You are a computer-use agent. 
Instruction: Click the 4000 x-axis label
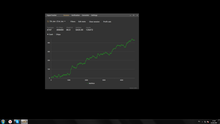pyautogui.click(x=122, y=80)
